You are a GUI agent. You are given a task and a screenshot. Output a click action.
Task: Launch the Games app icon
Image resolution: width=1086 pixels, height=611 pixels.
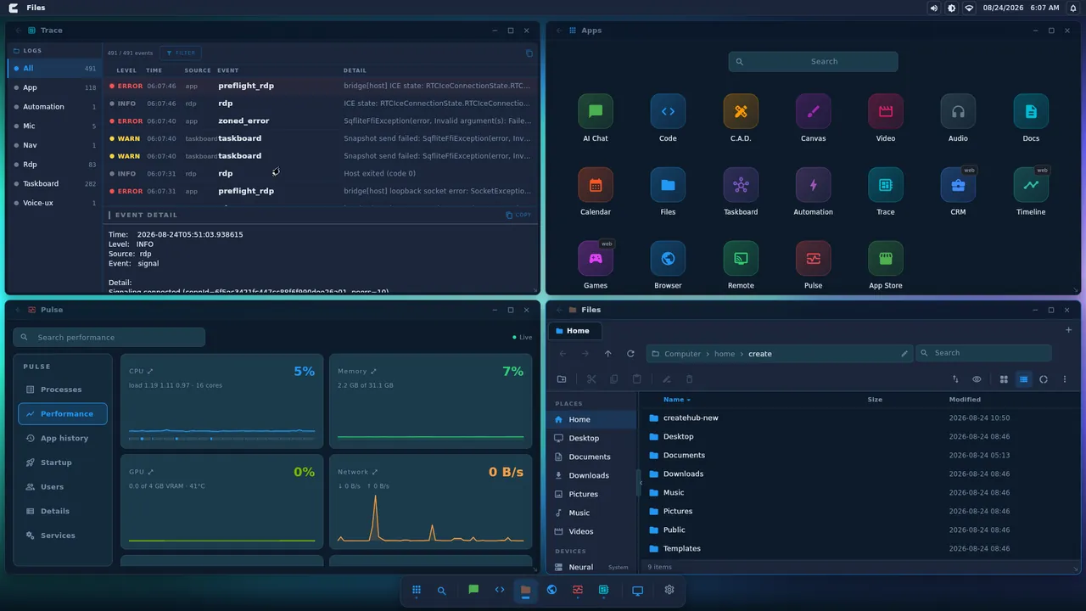click(596, 258)
